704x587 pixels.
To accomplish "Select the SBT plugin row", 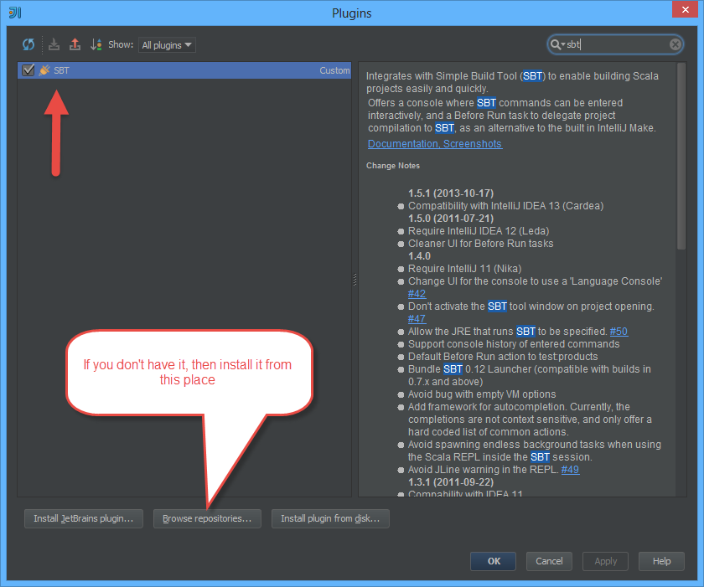I will (184, 70).
